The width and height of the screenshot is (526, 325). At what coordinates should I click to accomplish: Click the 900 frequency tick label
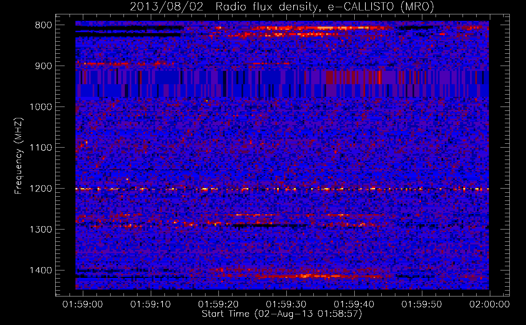click(x=44, y=66)
